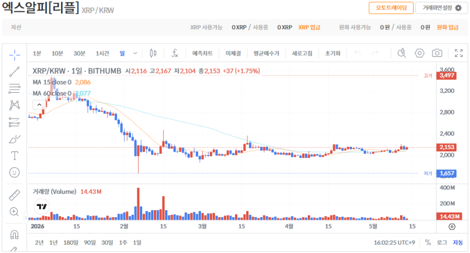This screenshot has height=253, width=470.
Task: Pick the text annotation tool
Action: (14, 156)
